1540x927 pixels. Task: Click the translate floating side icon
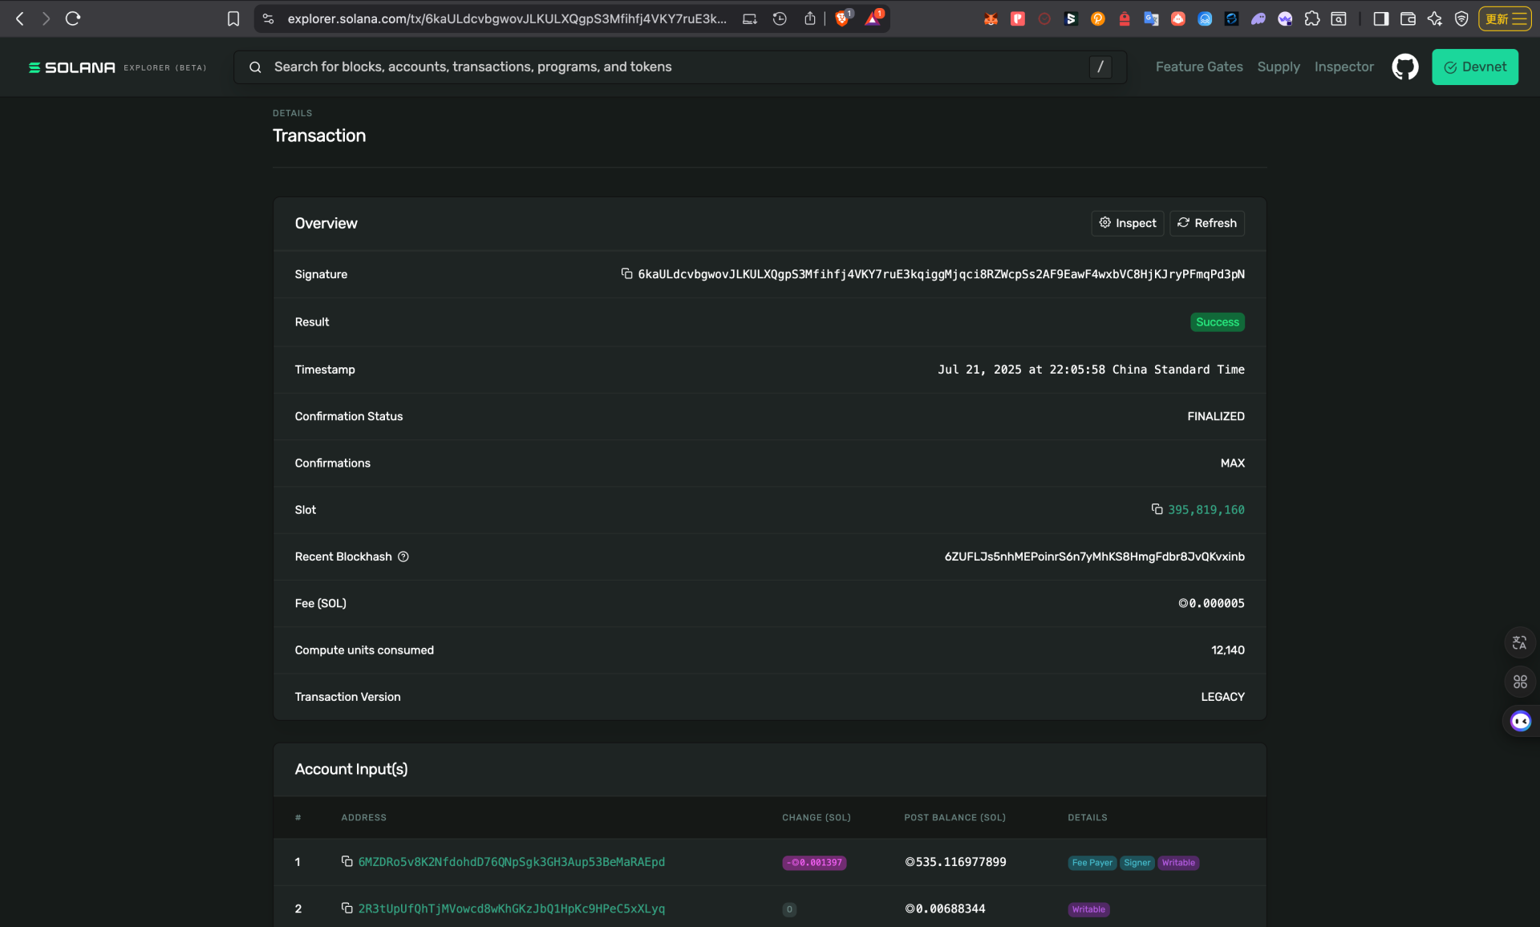1520,643
